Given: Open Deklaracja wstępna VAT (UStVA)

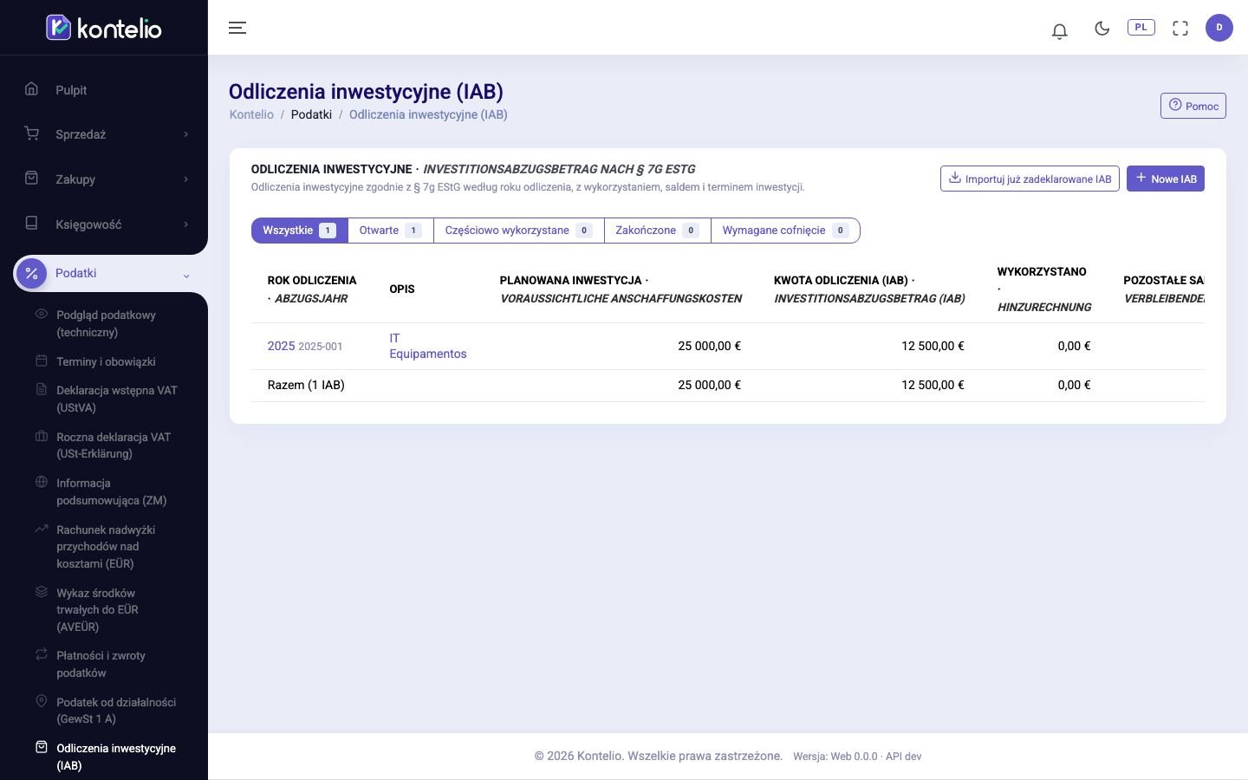Looking at the screenshot, I should click(116, 399).
